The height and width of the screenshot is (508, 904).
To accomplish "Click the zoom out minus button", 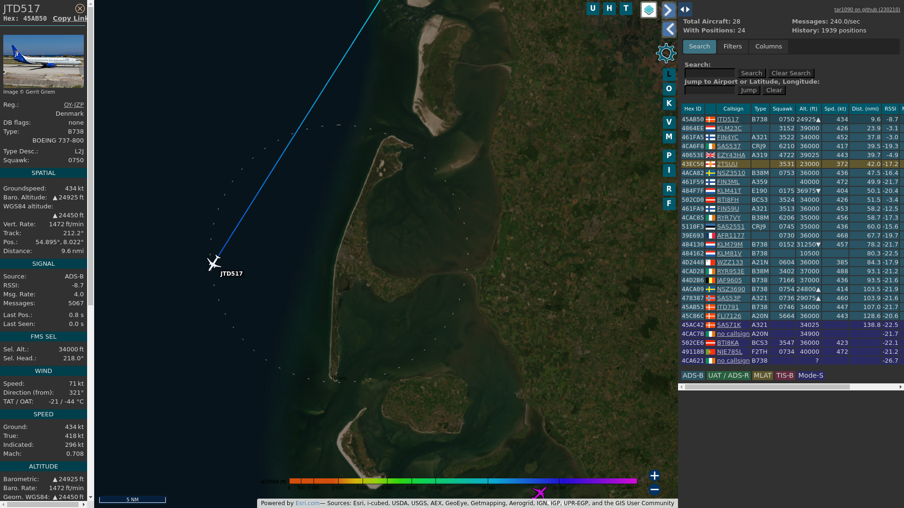I will pos(654,490).
